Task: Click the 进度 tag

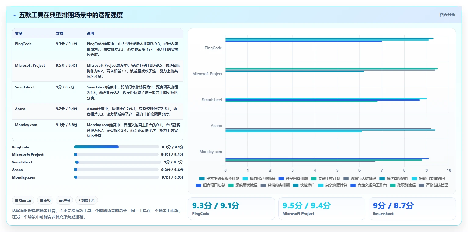Action: coord(64,200)
